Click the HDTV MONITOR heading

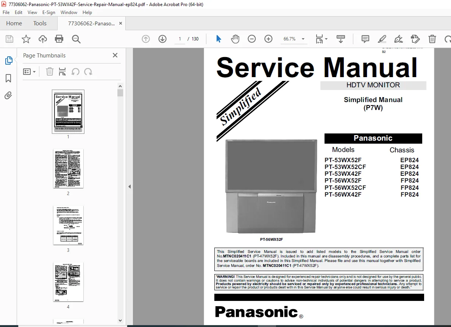373,85
